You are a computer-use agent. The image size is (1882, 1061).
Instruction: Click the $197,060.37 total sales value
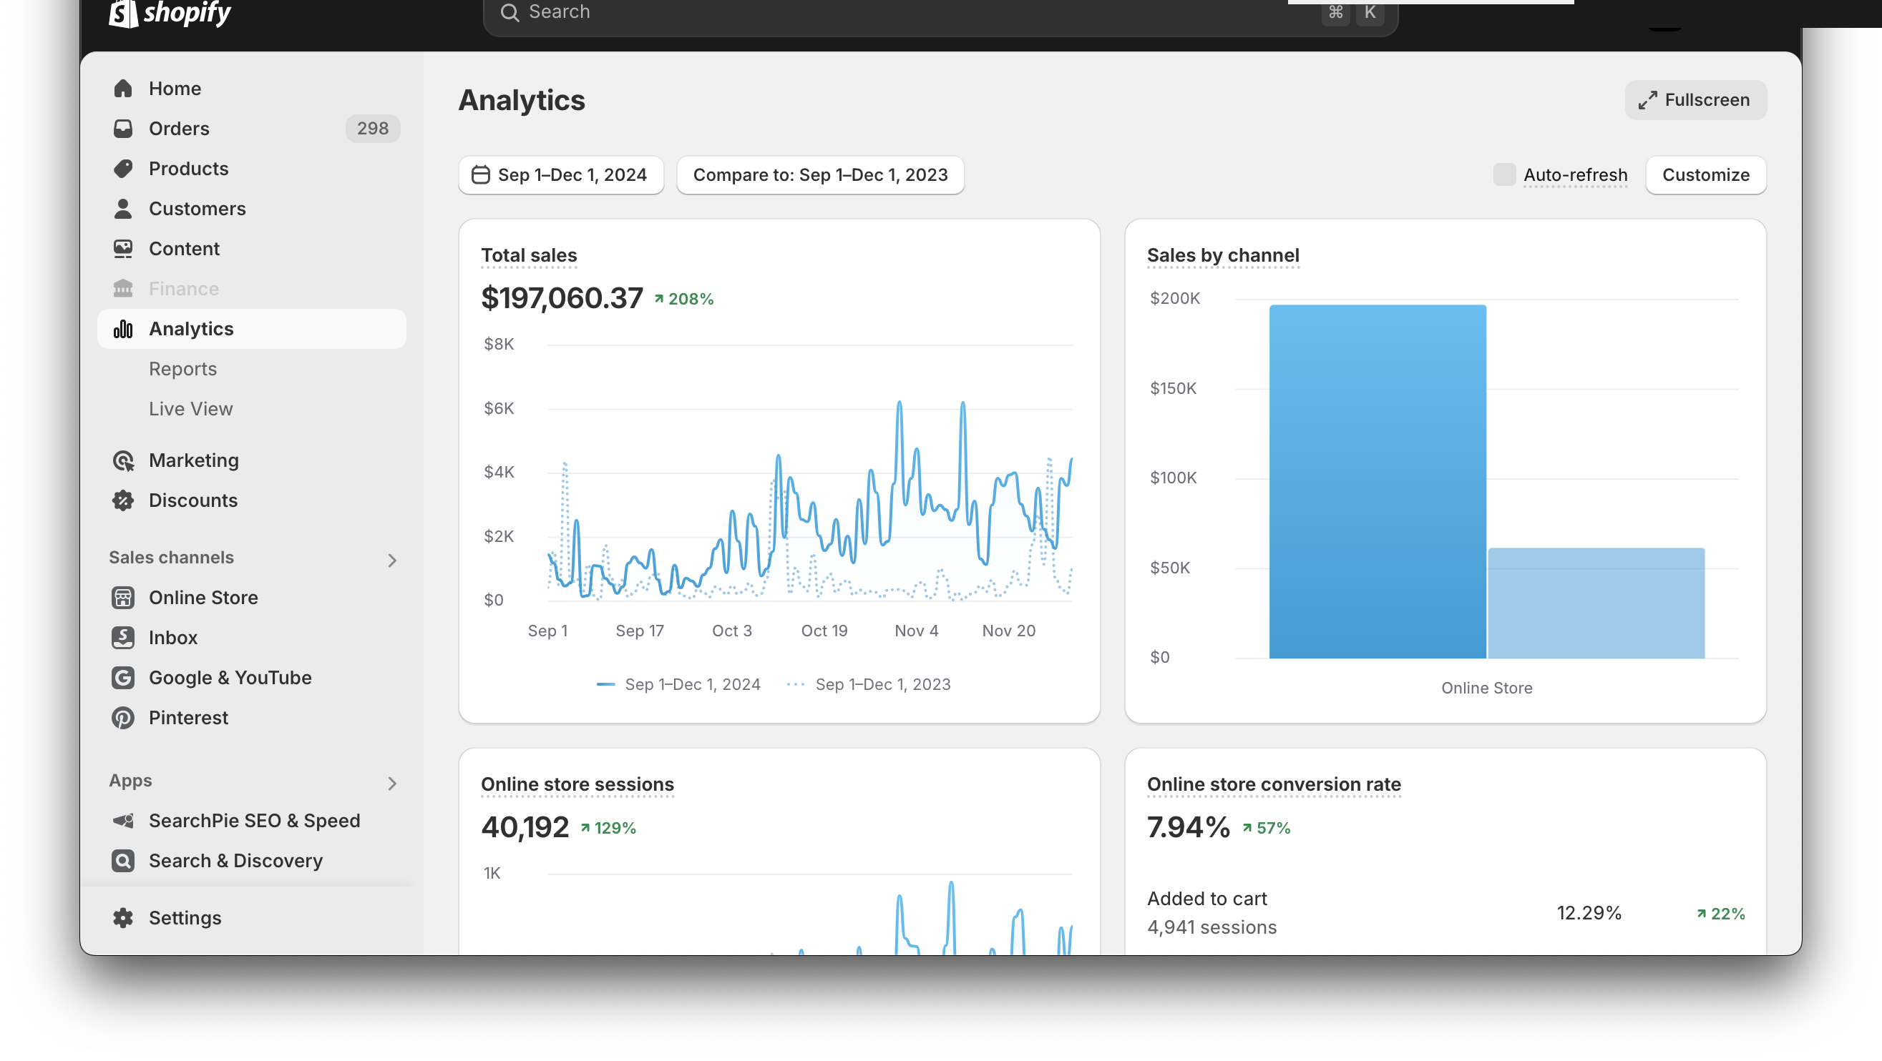pyautogui.click(x=562, y=298)
